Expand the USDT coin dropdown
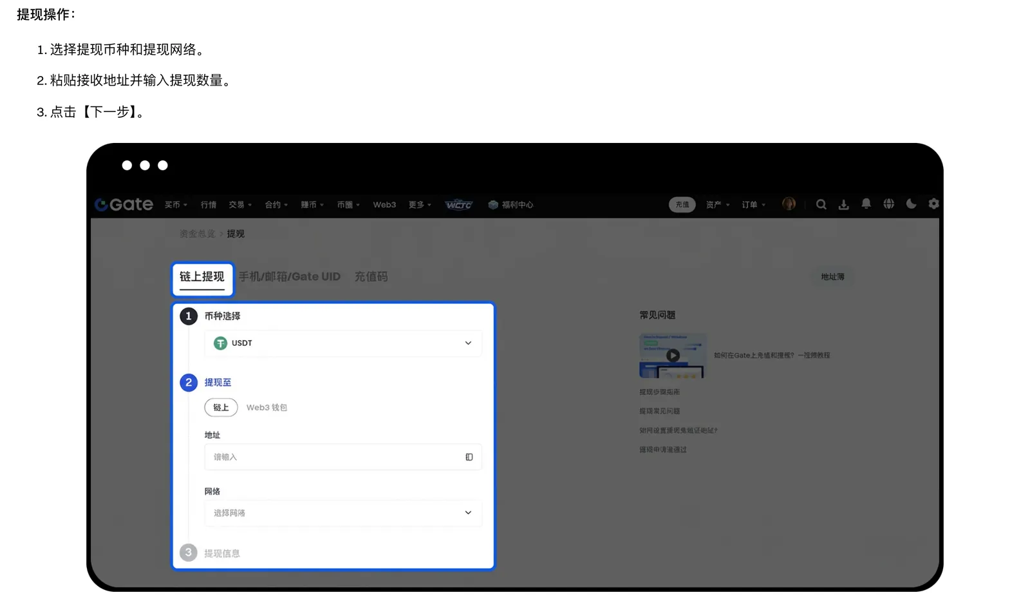 click(343, 343)
